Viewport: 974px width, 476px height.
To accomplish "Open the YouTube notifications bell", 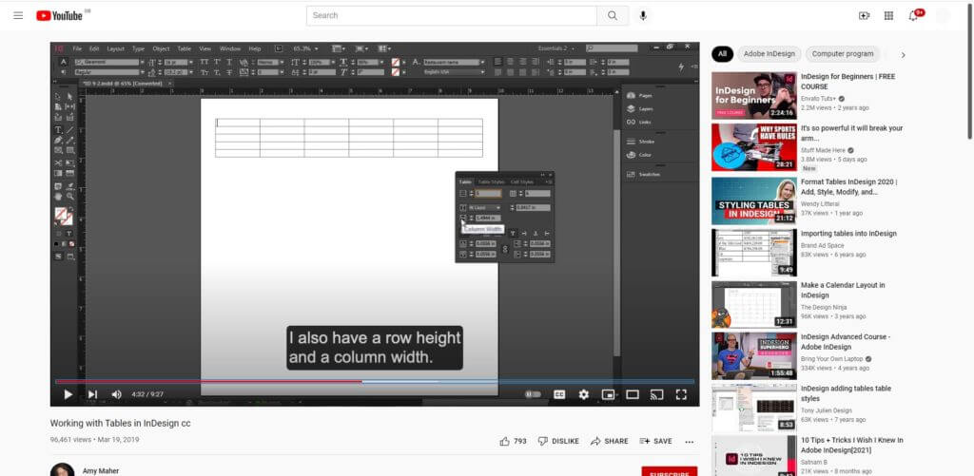I will [913, 15].
